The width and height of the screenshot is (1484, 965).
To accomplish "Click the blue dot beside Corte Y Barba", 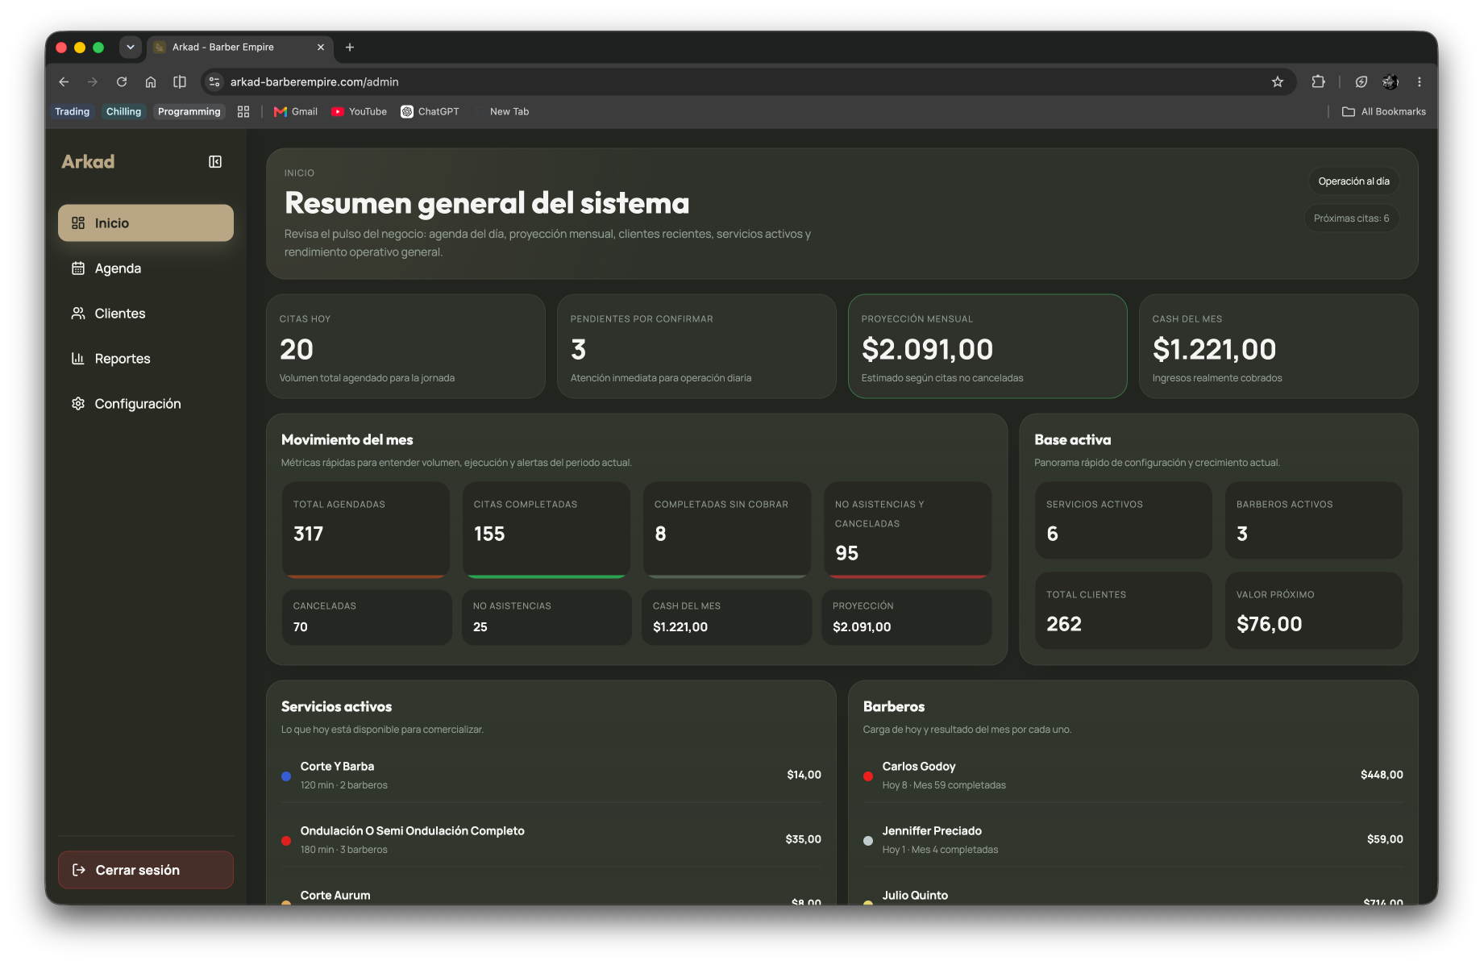I will [286, 776].
